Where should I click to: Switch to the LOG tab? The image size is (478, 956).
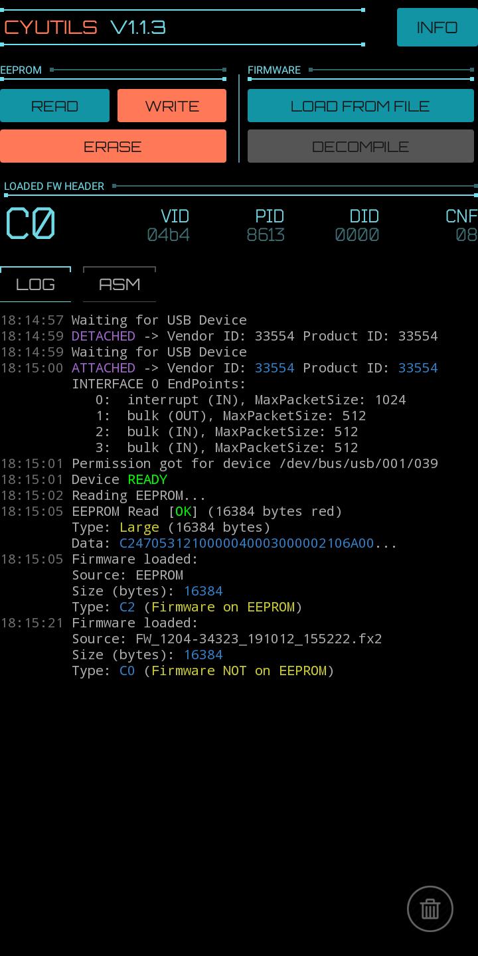(x=35, y=284)
